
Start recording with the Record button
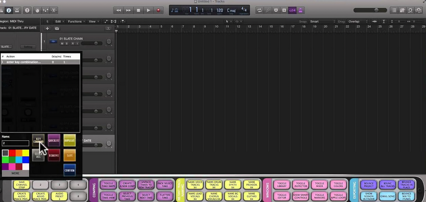(x=159, y=10)
